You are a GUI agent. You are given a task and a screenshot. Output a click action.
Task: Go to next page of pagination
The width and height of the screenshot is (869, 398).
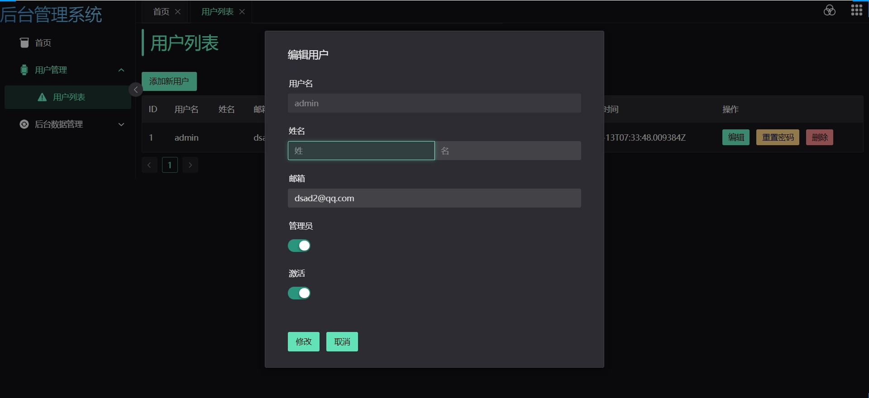[190, 165]
